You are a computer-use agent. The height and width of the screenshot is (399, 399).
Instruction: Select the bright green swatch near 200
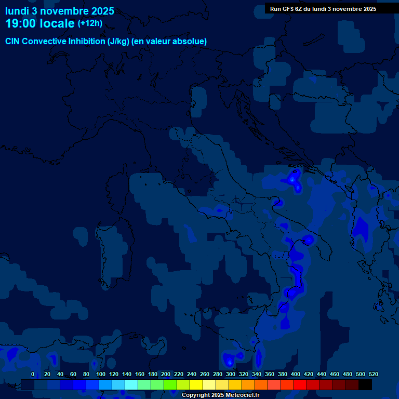[170, 385]
